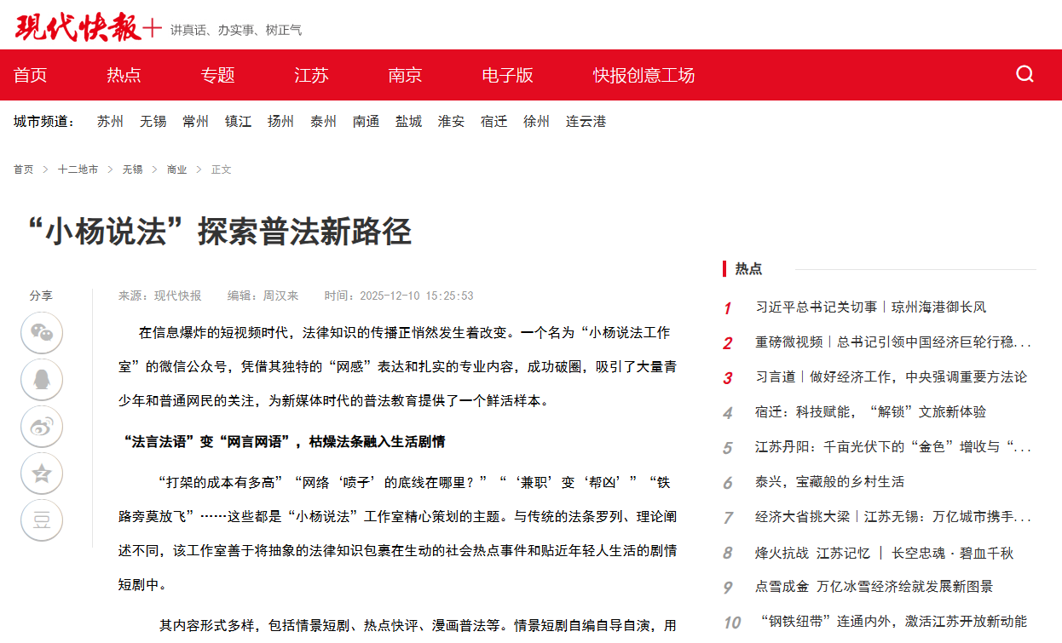Click the 现代快报+ logo
1062x643 pixels.
pyautogui.click(x=87, y=27)
